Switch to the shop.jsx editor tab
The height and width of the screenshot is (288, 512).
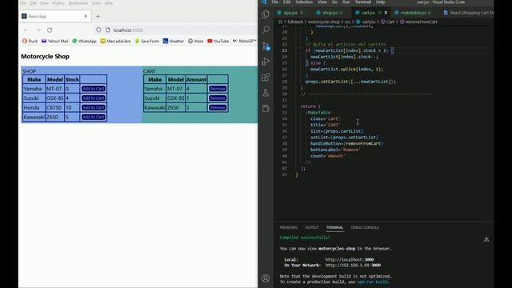coord(330,13)
